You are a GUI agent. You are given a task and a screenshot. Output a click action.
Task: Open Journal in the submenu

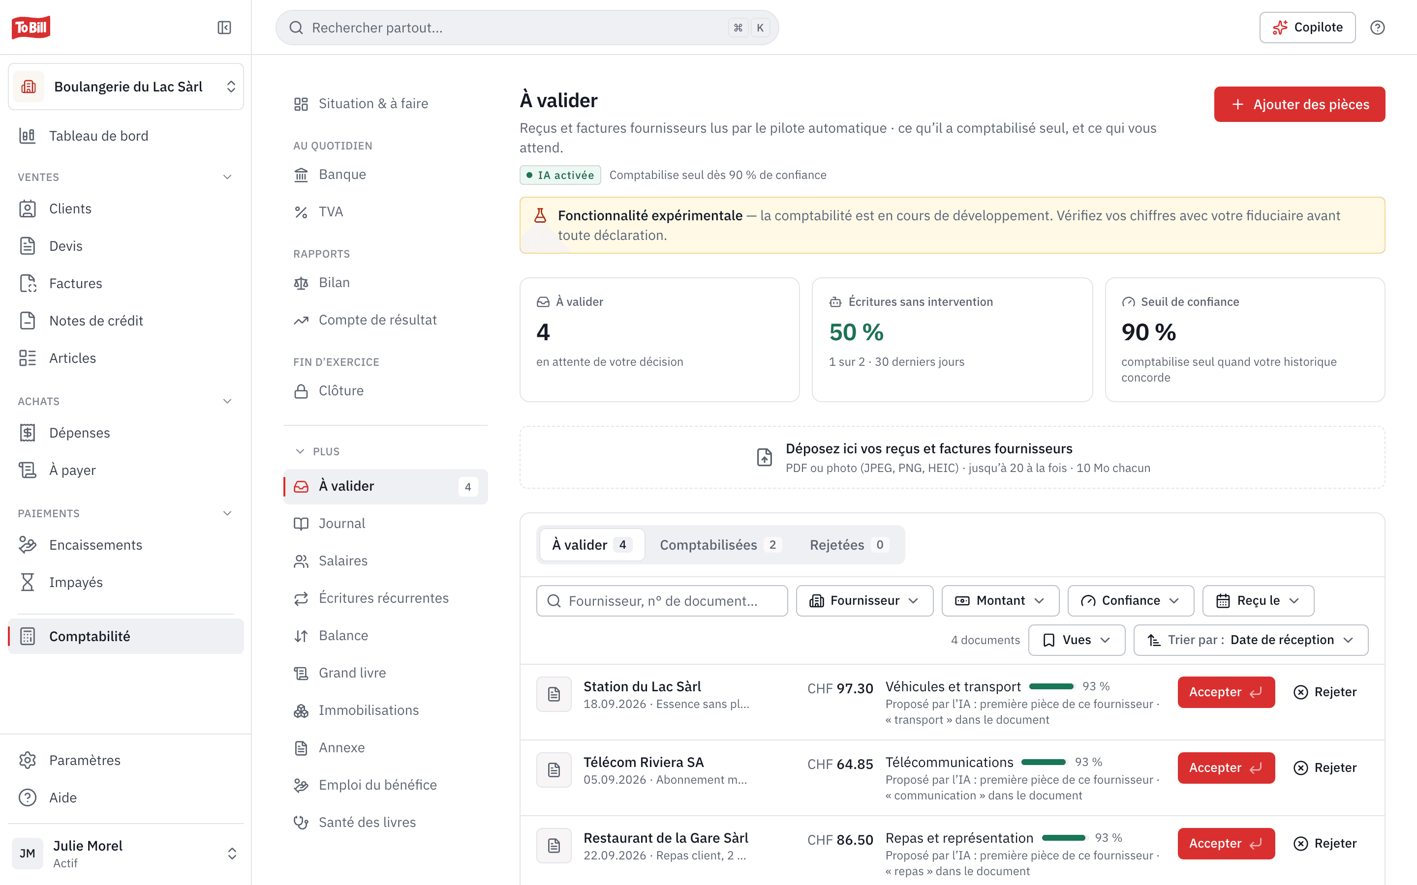385,523
